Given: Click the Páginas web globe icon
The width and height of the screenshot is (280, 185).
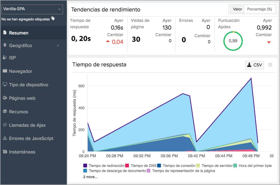Looking at the screenshot, I should pyautogui.click(x=5, y=98).
